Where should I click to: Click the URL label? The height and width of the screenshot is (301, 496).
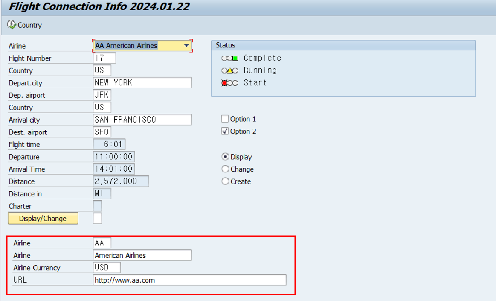[20, 280]
